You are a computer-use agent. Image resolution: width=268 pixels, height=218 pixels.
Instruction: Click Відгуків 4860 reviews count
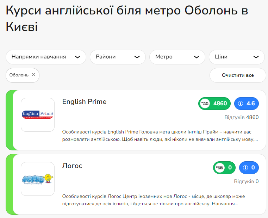(x=242, y=117)
